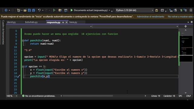The height and width of the screenshot is (109, 194).
Task: Collapse the if opcion == 1 block outline box
Action: click(23, 67)
